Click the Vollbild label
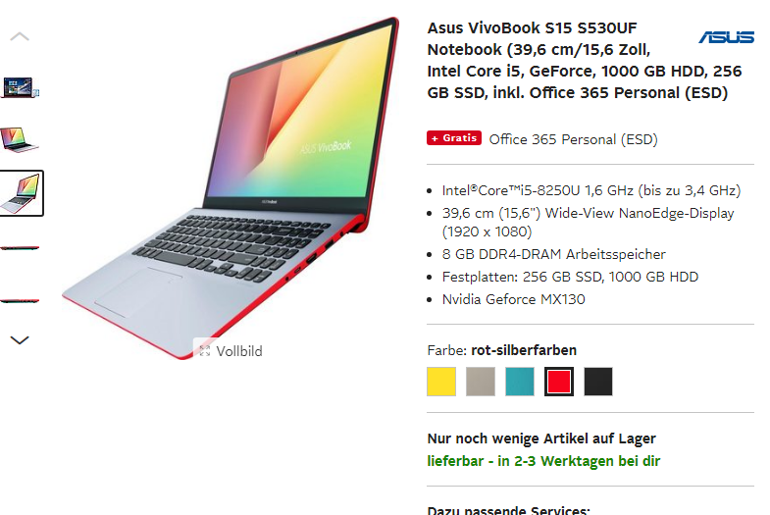The image size is (770, 515). pos(239,351)
